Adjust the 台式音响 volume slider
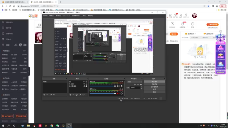 click(x=103, y=86)
